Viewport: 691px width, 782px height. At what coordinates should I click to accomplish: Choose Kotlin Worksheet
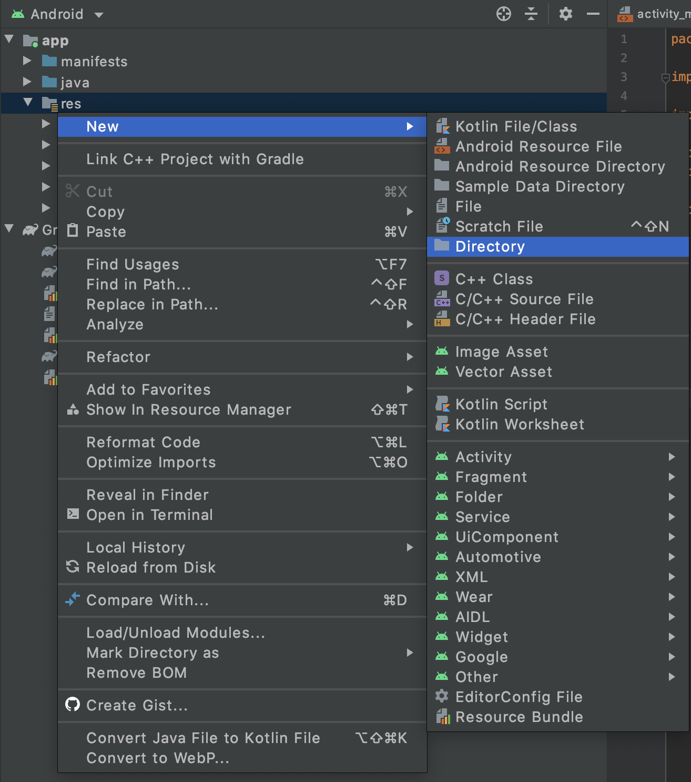point(558,425)
